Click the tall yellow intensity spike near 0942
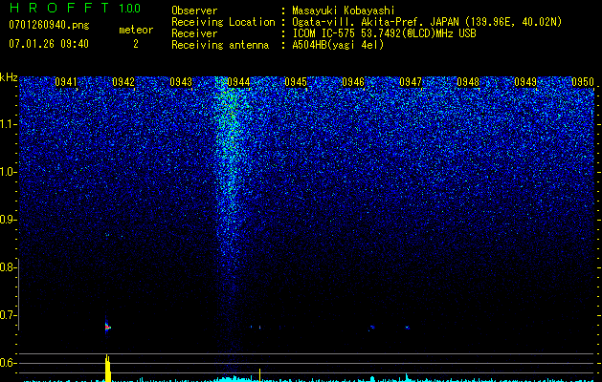The height and width of the screenshot is (382, 602). point(108,369)
